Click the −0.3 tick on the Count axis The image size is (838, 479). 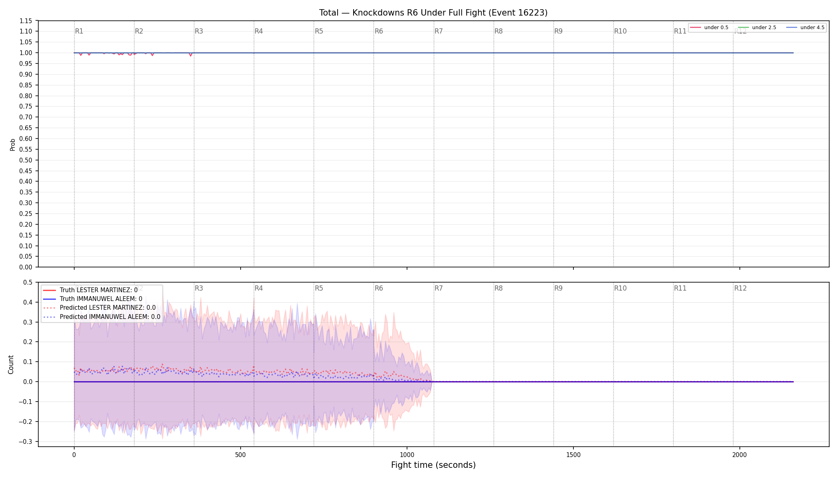[x=26, y=442]
